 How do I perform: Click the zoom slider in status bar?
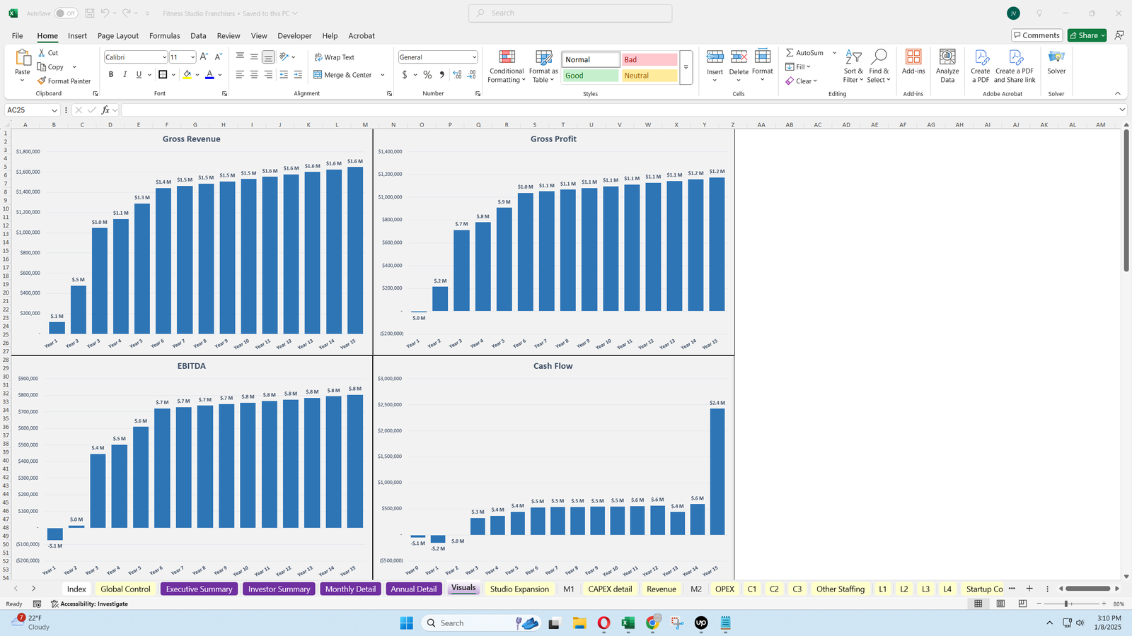(x=1065, y=603)
